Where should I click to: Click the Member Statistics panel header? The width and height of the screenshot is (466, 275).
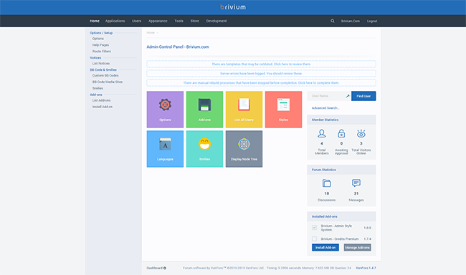pos(341,120)
